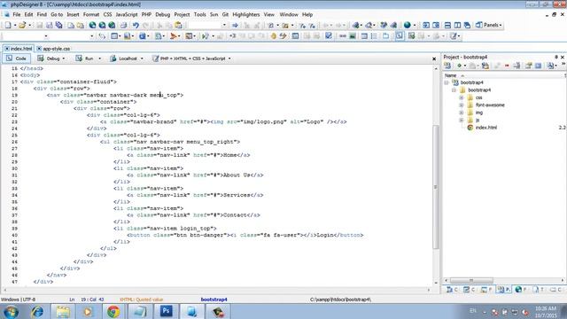Screen dimensions: 567x319
Task: Open the Debug dropdown in editor bar
Action: (x=64, y=58)
